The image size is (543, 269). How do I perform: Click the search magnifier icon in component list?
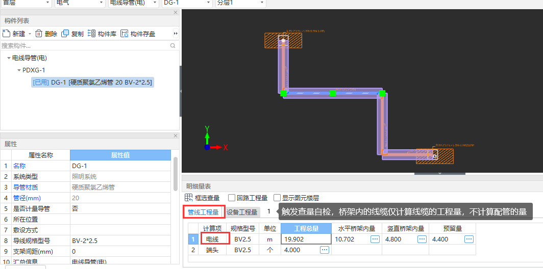[x=172, y=46]
